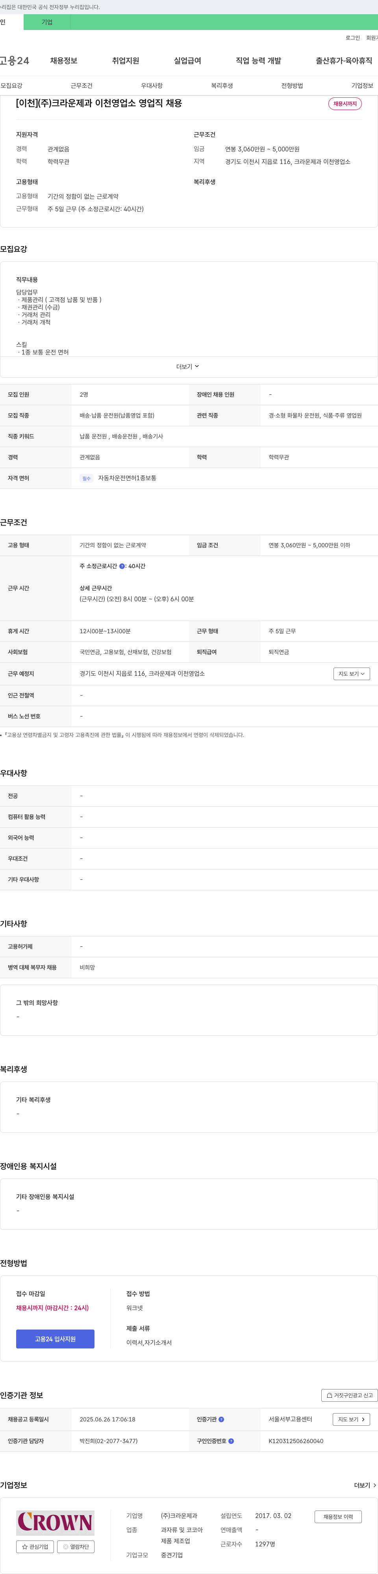Open the 취업지원 main menu
378x1574 pixels.
coord(126,60)
